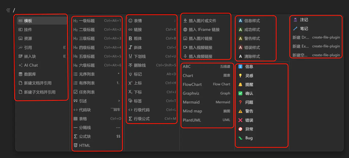This screenshot has height=158, width=349.
Task: Click the IFrame globe icon
Action: click(185, 30)
